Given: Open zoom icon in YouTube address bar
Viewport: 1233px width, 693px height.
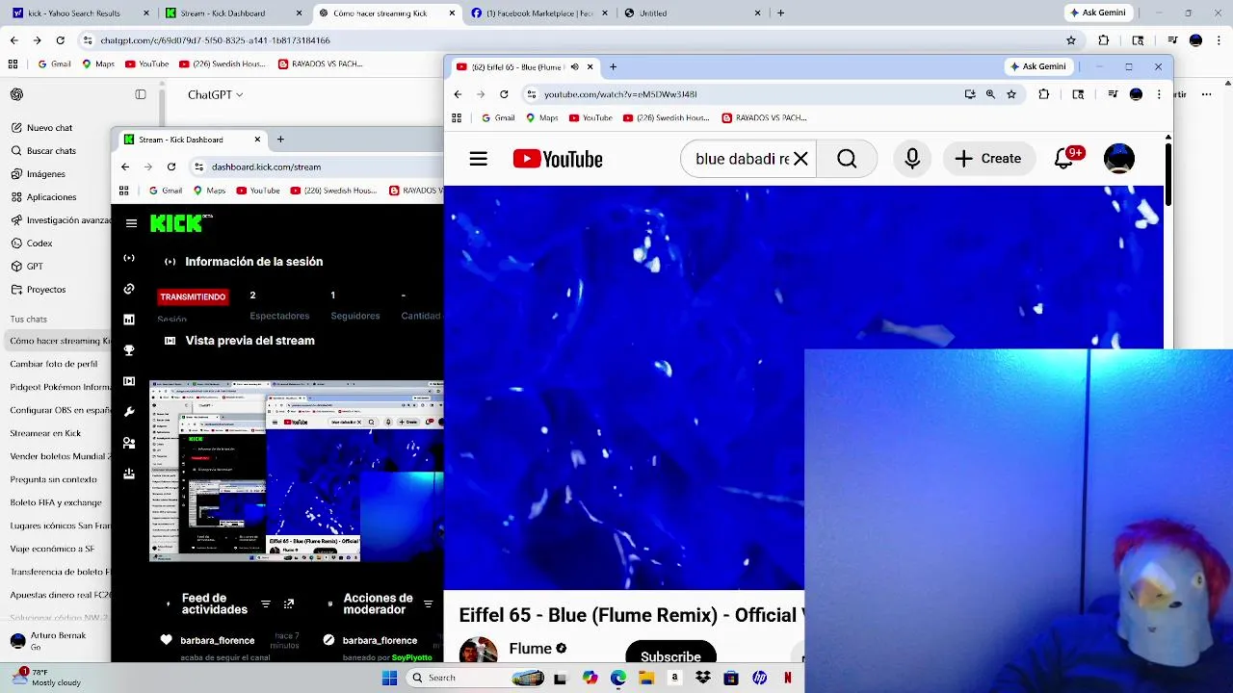Looking at the screenshot, I should (x=990, y=94).
